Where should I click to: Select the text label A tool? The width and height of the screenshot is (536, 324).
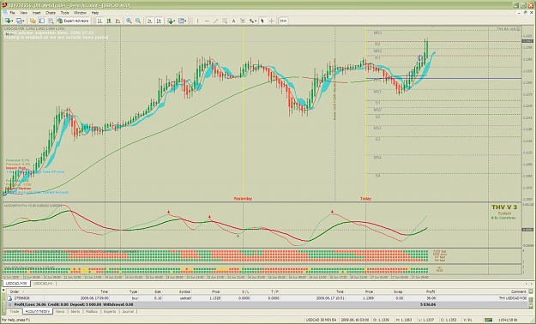(x=233, y=21)
